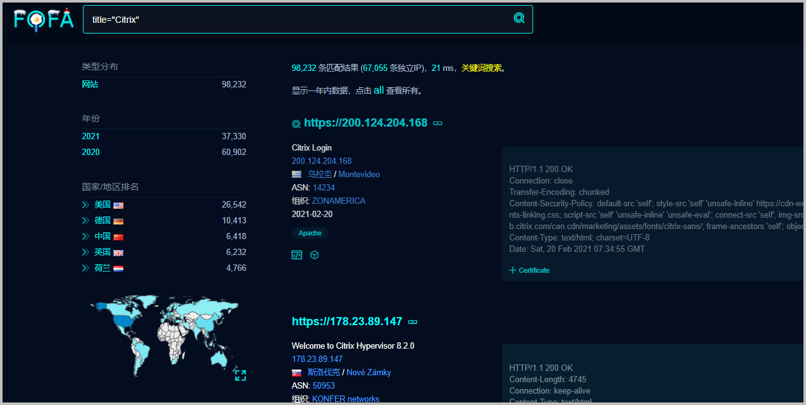This screenshot has height=405, width=806.
Task: Filter by country 英国
Action: click(103, 252)
